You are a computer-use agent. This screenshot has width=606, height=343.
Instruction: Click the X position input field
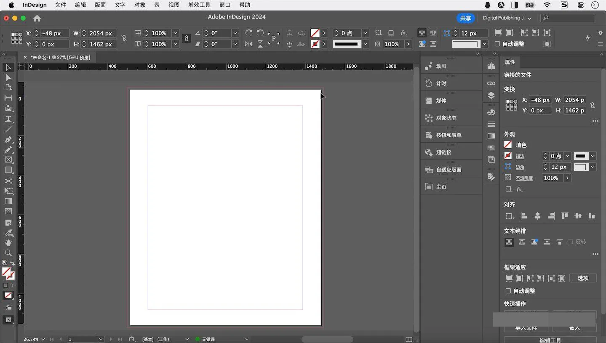click(x=54, y=33)
